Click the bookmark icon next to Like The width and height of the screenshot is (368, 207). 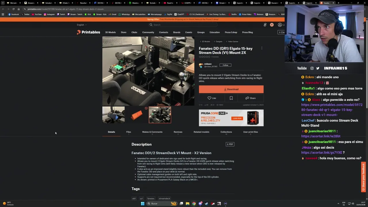coord(231,98)
